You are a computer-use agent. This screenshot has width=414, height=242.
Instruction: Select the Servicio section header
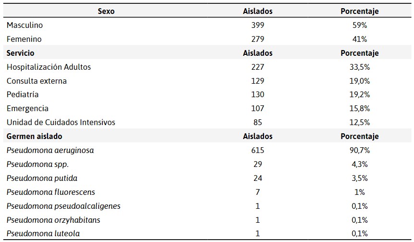[20, 53]
